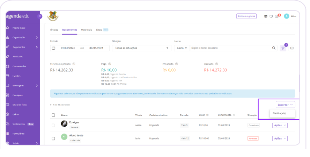Check the box for Edwiges row
310x157 pixels.
pyautogui.click(x=53, y=125)
